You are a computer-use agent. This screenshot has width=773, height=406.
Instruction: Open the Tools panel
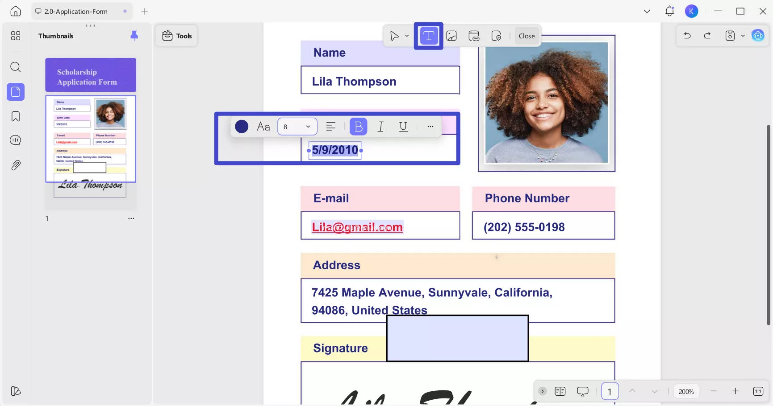pos(176,36)
